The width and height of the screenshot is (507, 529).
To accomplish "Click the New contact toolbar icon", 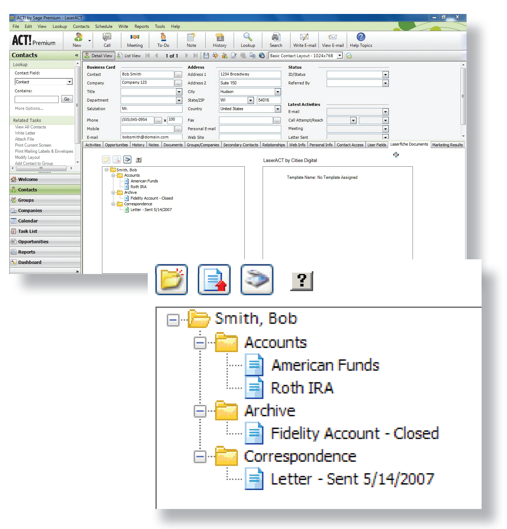I will pos(78,37).
